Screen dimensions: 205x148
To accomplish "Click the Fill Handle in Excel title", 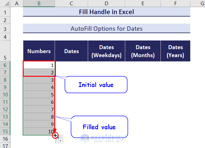I will click(x=106, y=12).
